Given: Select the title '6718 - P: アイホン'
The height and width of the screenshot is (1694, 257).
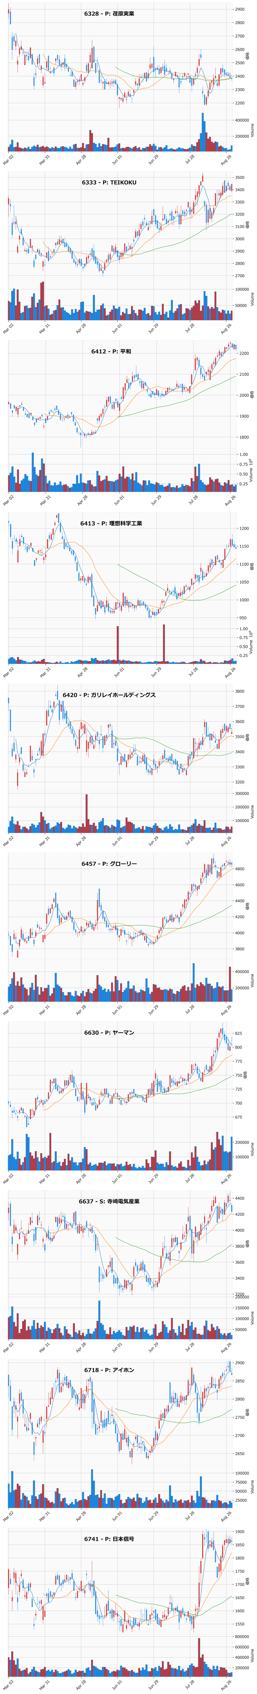Looking at the screenshot, I should 109,1370.
